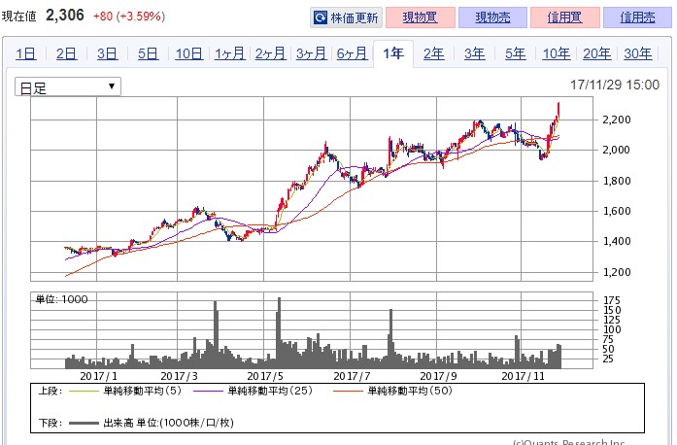Switch chart to 3ヶ月 period
Viewport: 677px width, 445px height.
pos(311,53)
